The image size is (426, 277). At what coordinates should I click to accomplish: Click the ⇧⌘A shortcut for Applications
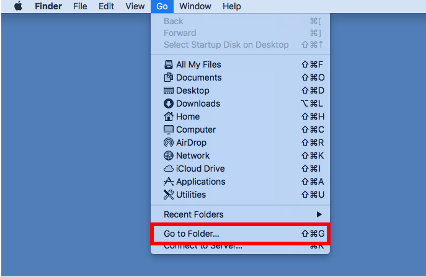pyautogui.click(x=313, y=182)
